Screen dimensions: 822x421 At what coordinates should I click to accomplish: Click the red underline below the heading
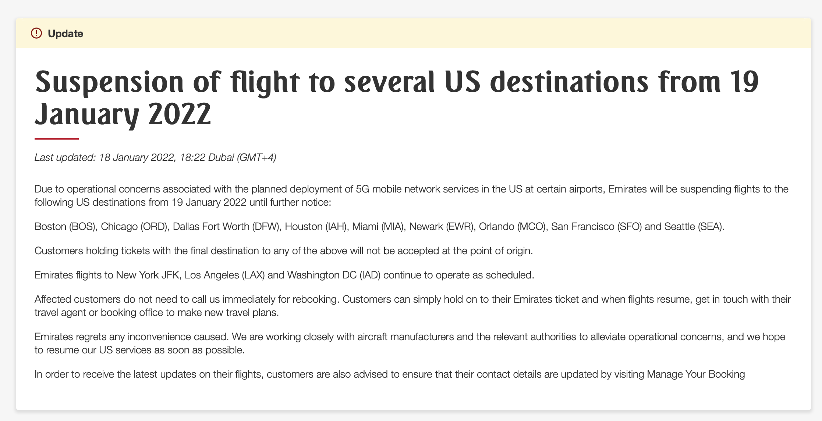tap(57, 138)
